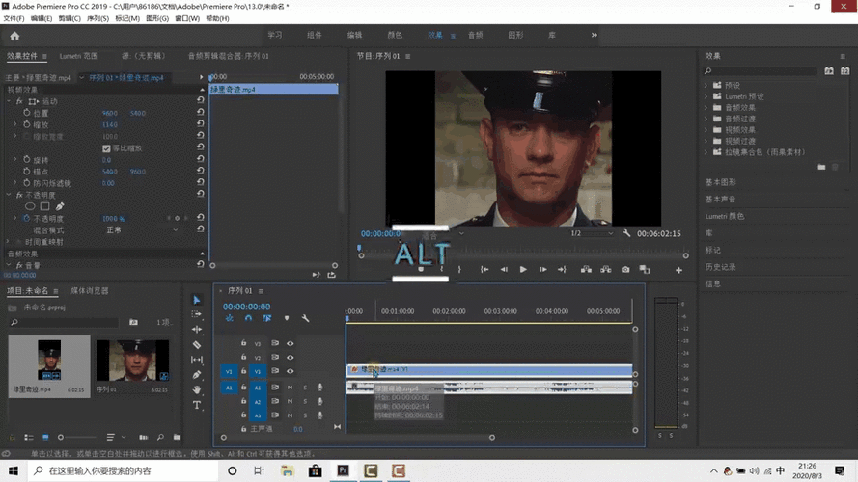The height and width of the screenshot is (482, 858).
Task: Open the Essential Sound panel
Action: click(x=721, y=199)
